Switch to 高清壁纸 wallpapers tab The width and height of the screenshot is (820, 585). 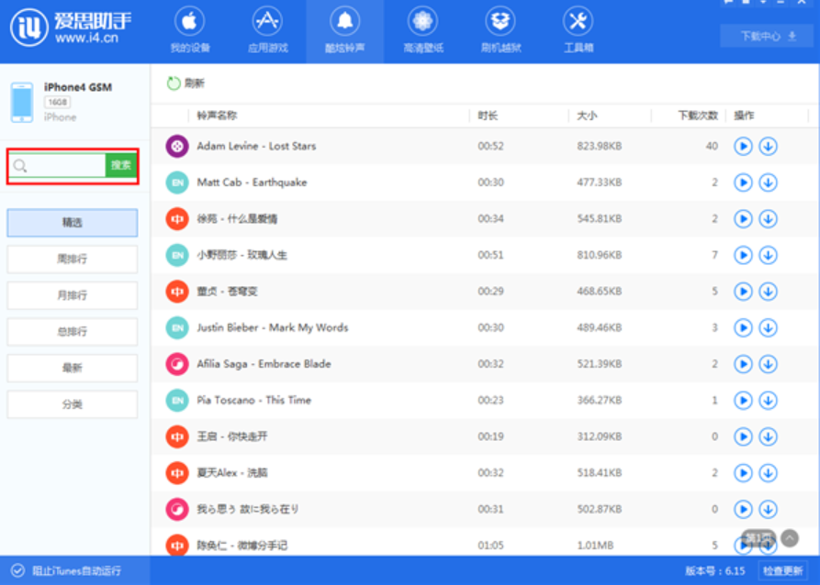point(421,29)
